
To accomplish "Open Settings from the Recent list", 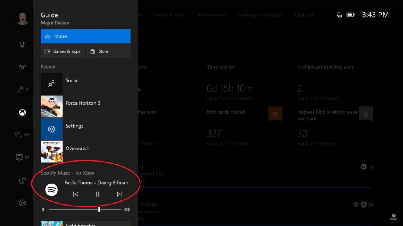I will [x=85, y=129].
